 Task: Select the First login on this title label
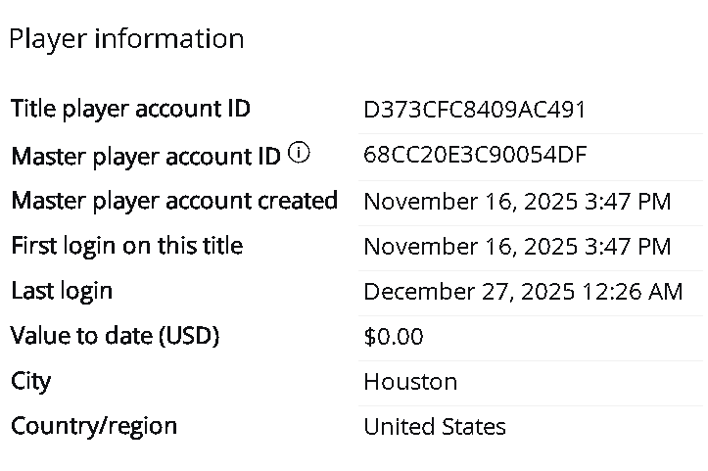click(126, 246)
